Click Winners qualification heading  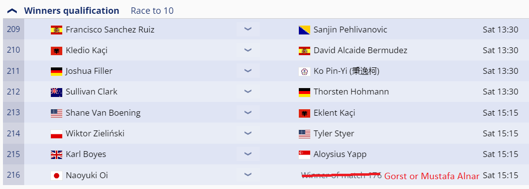(x=72, y=11)
